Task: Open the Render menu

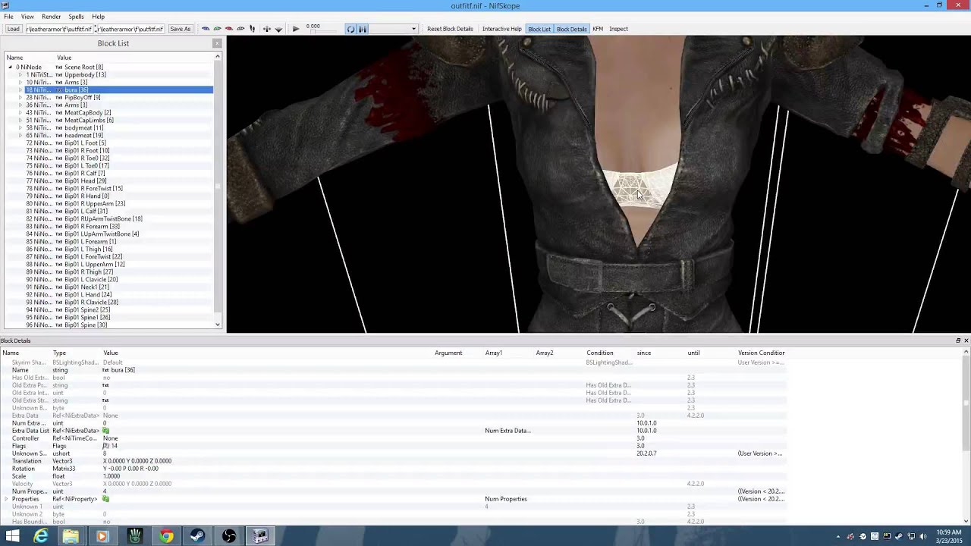Action: (52, 16)
